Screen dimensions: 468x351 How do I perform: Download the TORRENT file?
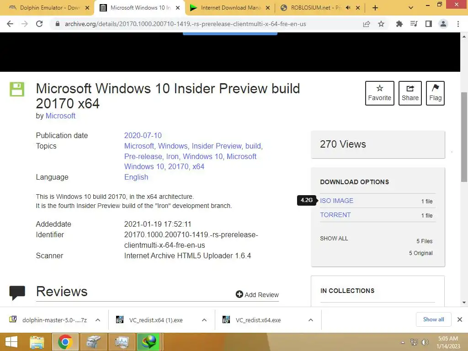pos(335,215)
